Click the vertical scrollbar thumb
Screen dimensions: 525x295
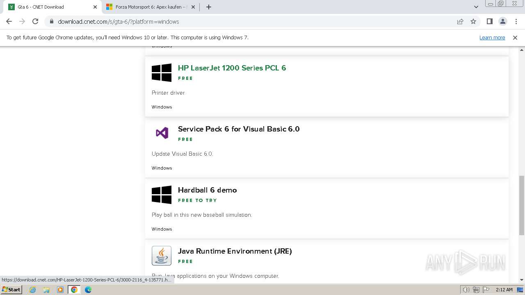[522, 205]
